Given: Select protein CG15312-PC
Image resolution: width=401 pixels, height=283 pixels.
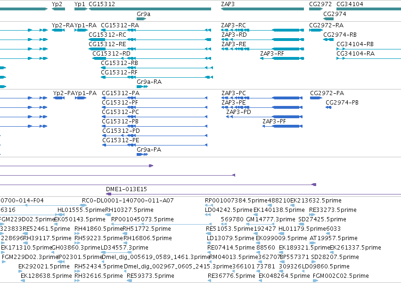Looking at the screenshot, I should coord(121,112).
